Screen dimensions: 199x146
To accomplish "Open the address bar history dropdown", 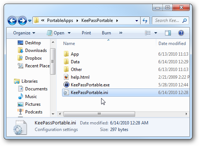I will (x=137, y=20).
